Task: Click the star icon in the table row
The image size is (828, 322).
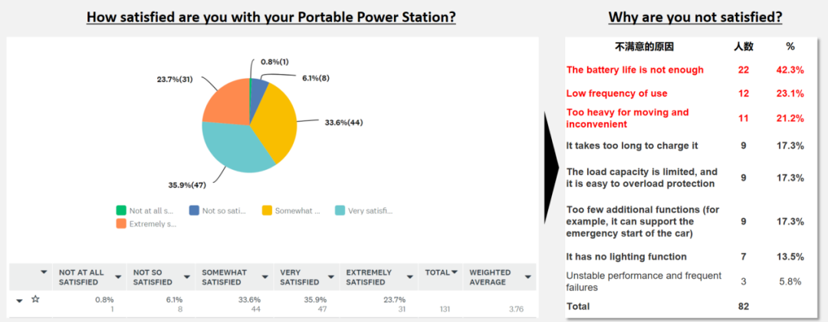Action: click(x=35, y=299)
